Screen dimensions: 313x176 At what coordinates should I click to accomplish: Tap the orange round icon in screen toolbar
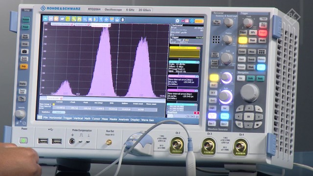56,19
